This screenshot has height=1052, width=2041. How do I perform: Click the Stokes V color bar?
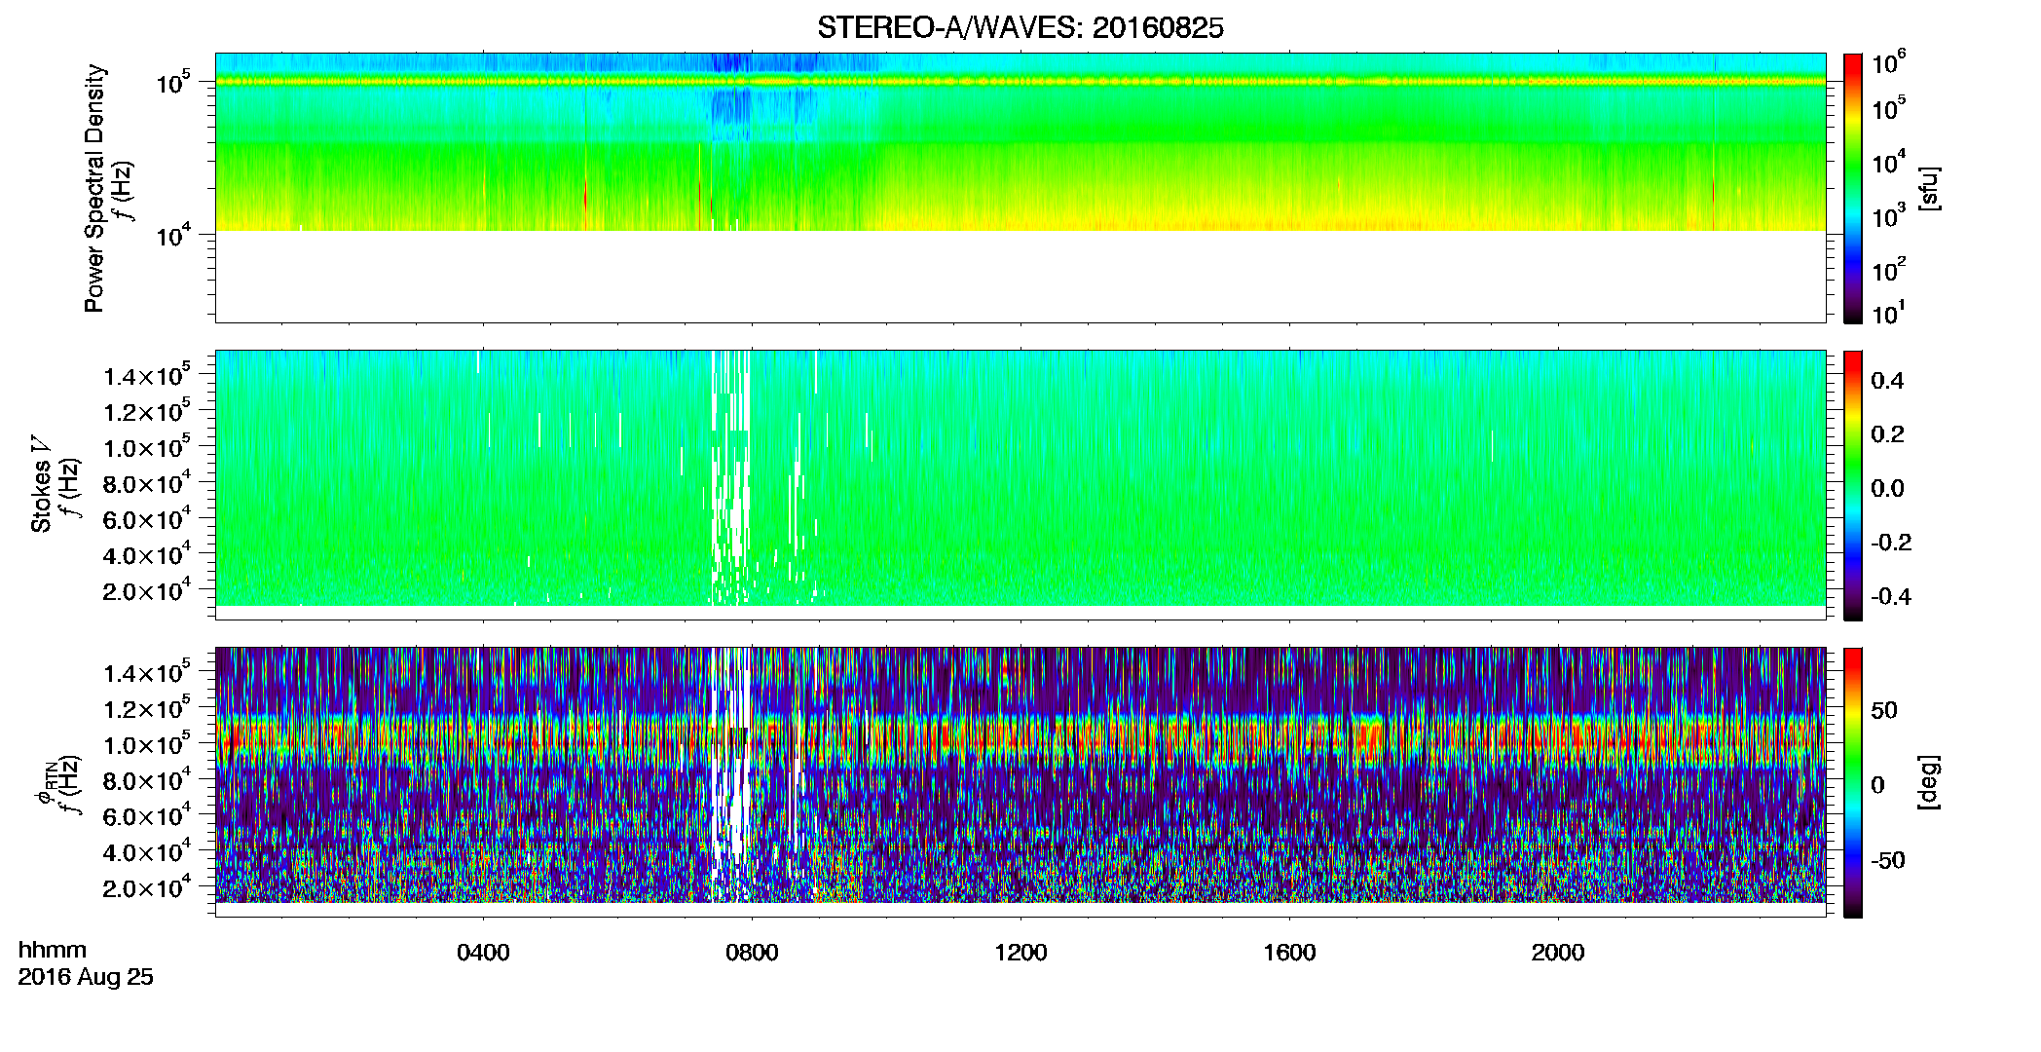pyautogui.click(x=1853, y=485)
